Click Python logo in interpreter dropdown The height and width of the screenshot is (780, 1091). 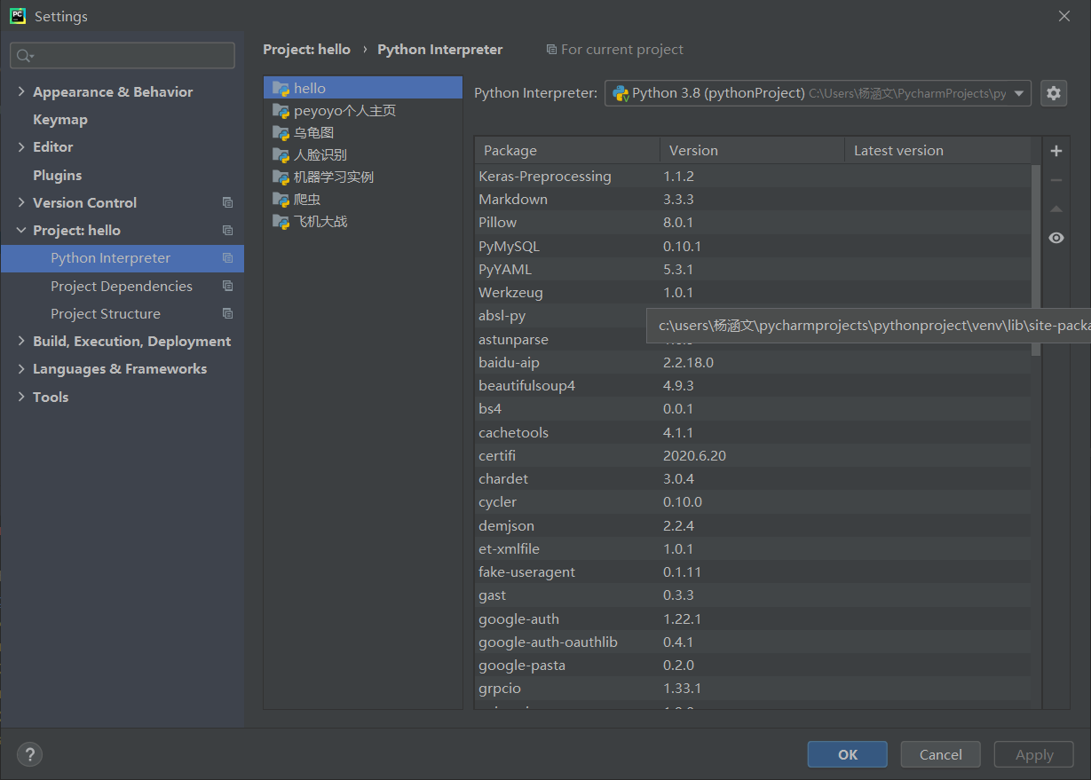coord(621,93)
